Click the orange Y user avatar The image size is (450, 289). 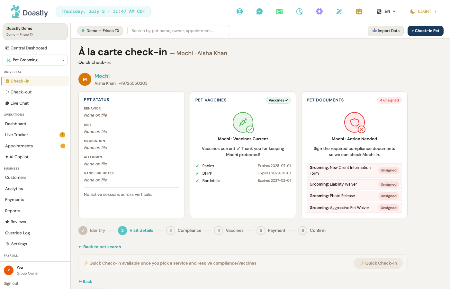coord(9,270)
